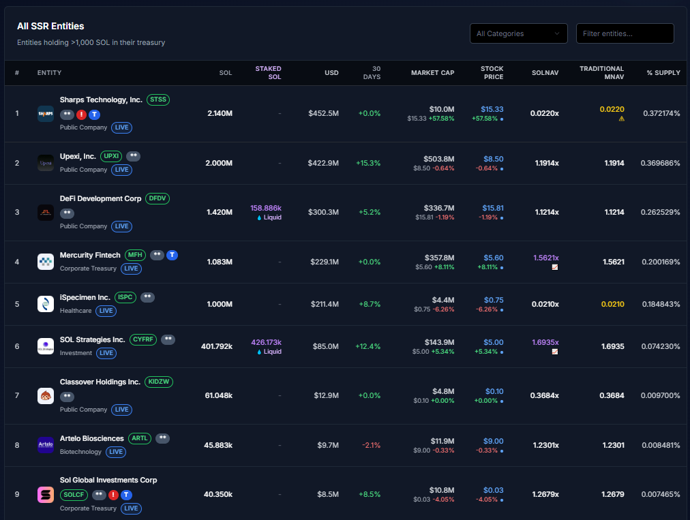Click the gray ** badge under Classover Holdings
This screenshot has width=690, height=520.
pos(67,397)
